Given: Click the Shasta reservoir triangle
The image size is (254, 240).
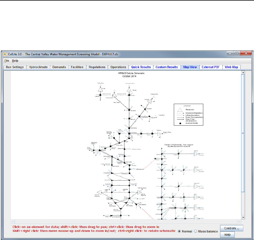Looking at the screenshot, I should point(129,90).
